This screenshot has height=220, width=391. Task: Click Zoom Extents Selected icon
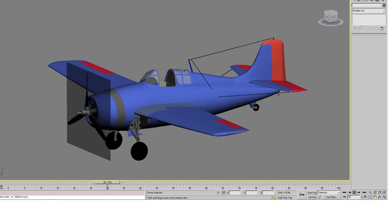(x=380, y=192)
